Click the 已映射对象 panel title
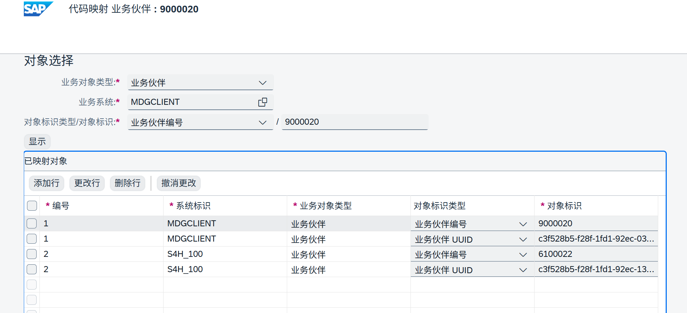Viewport: 687px width, 313px height. 46,161
